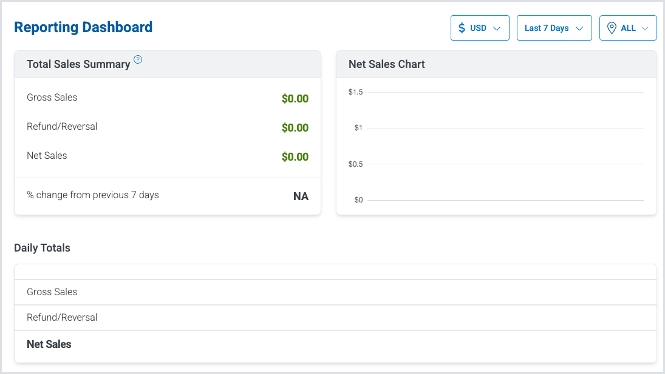Image resolution: width=665 pixels, height=374 pixels.
Task: Open help icon beside Total Sales Summary
Action: [138, 59]
